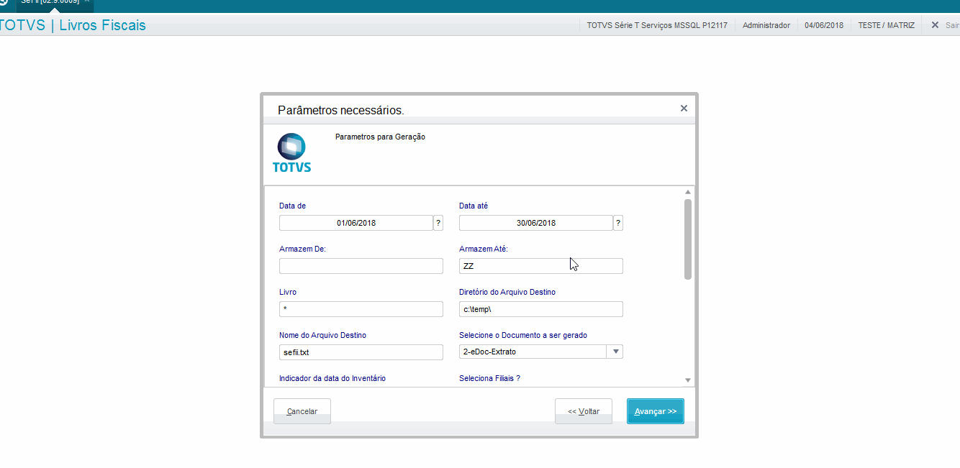Click the << Voltar button
The image size is (960, 468).
tap(583, 411)
